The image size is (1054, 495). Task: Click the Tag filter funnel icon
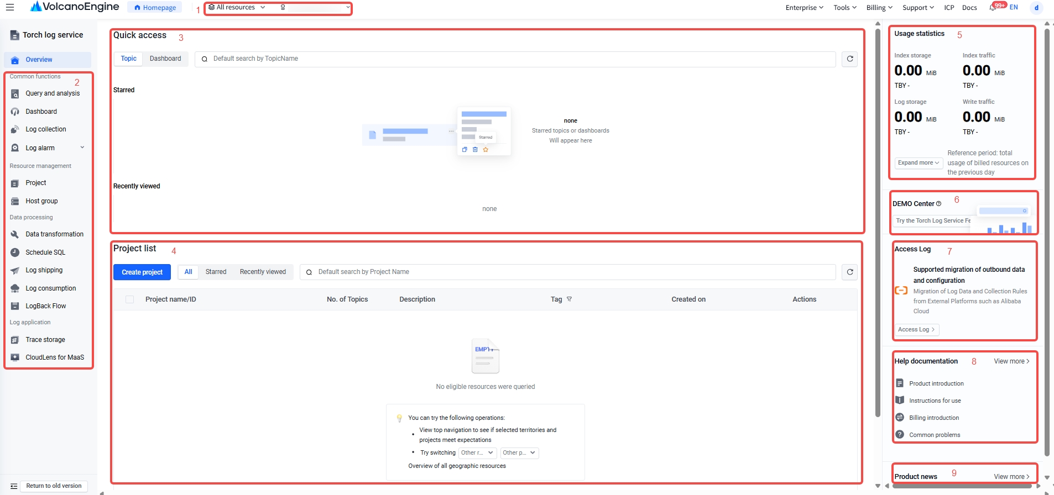coord(569,299)
